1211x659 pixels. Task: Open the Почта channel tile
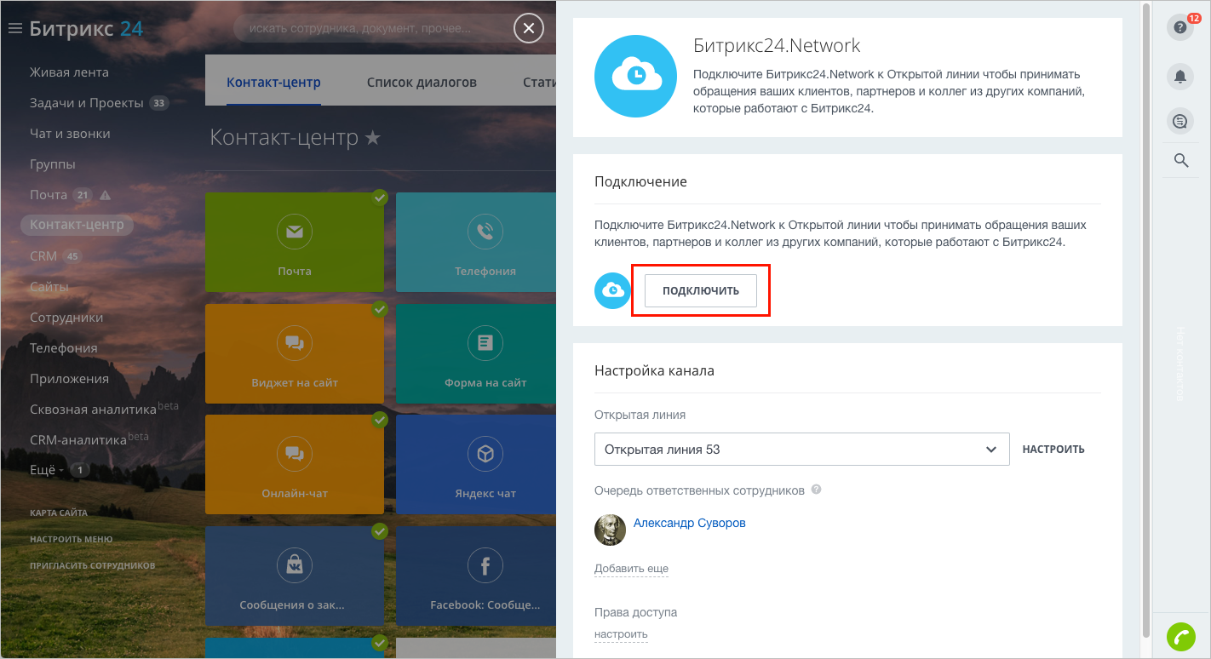click(295, 242)
